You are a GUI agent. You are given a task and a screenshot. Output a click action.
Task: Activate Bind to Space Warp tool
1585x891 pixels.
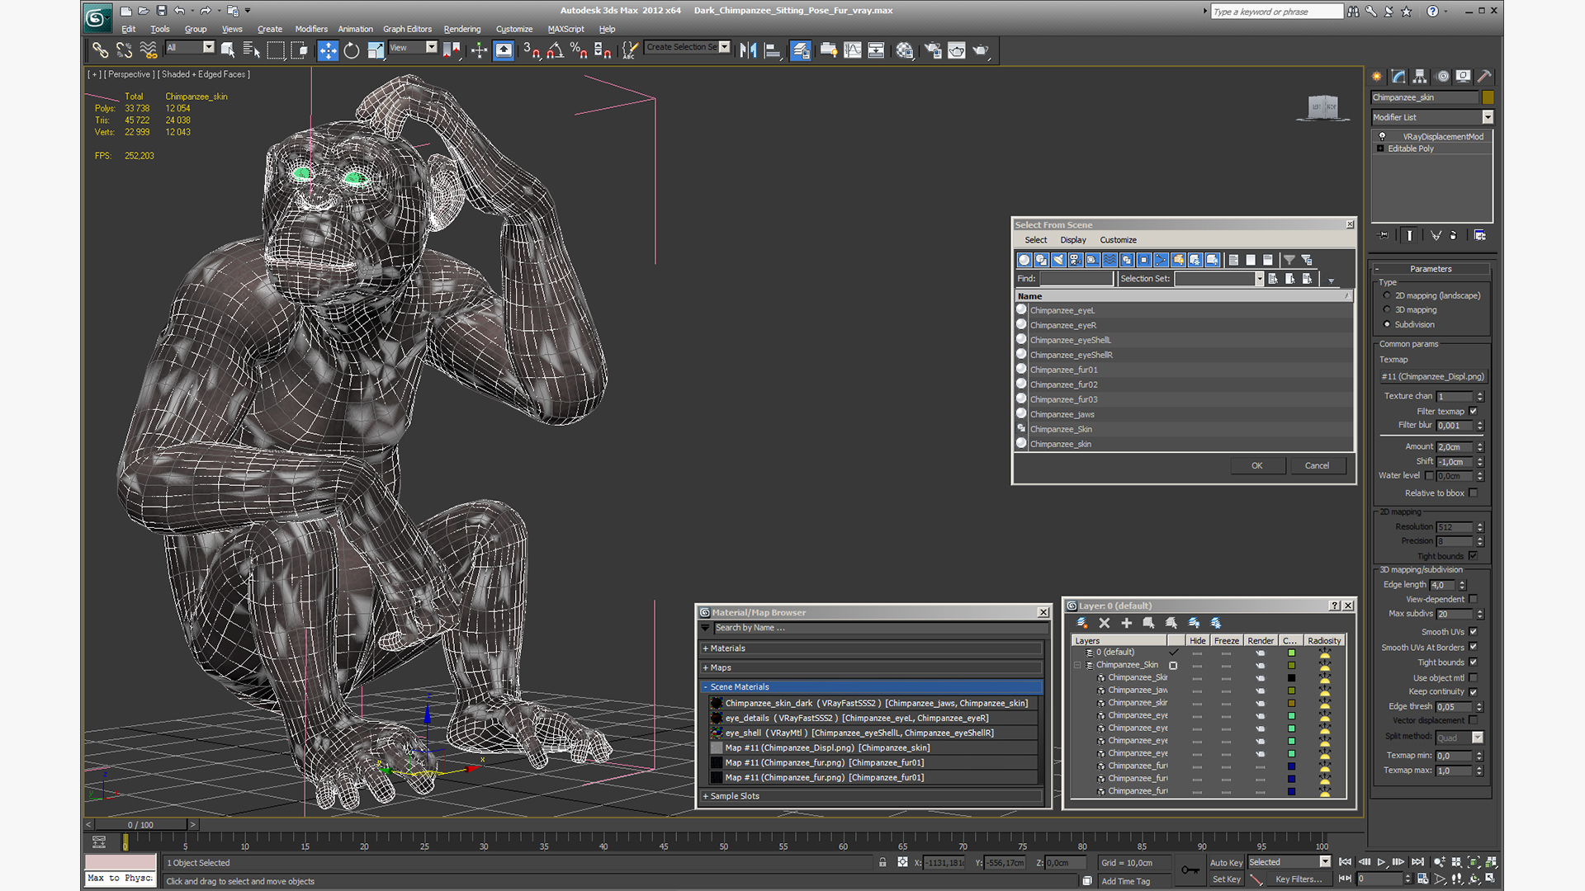149,50
